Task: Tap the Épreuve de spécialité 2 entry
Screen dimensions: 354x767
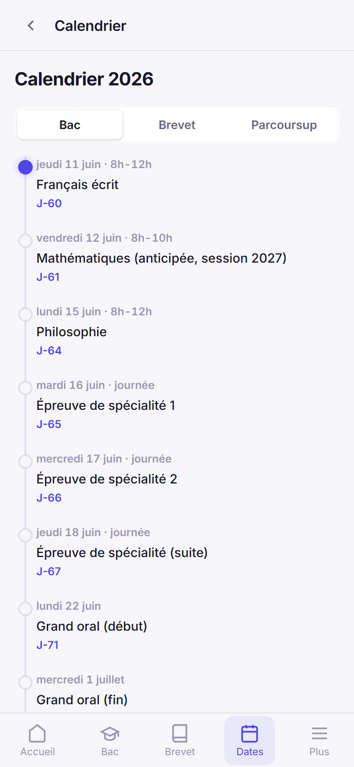Action: [107, 479]
